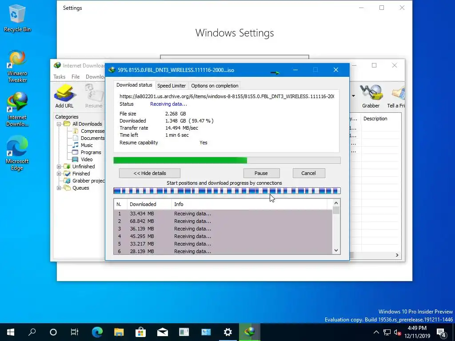Click the taskbar clock showing 4:49 PM
The width and height of the screenshot is (455, 341).
417,332
